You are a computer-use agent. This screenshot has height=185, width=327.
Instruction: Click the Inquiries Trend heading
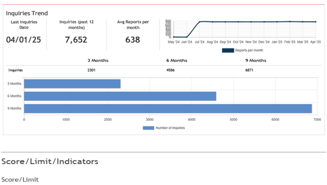[x=27, y=13]
